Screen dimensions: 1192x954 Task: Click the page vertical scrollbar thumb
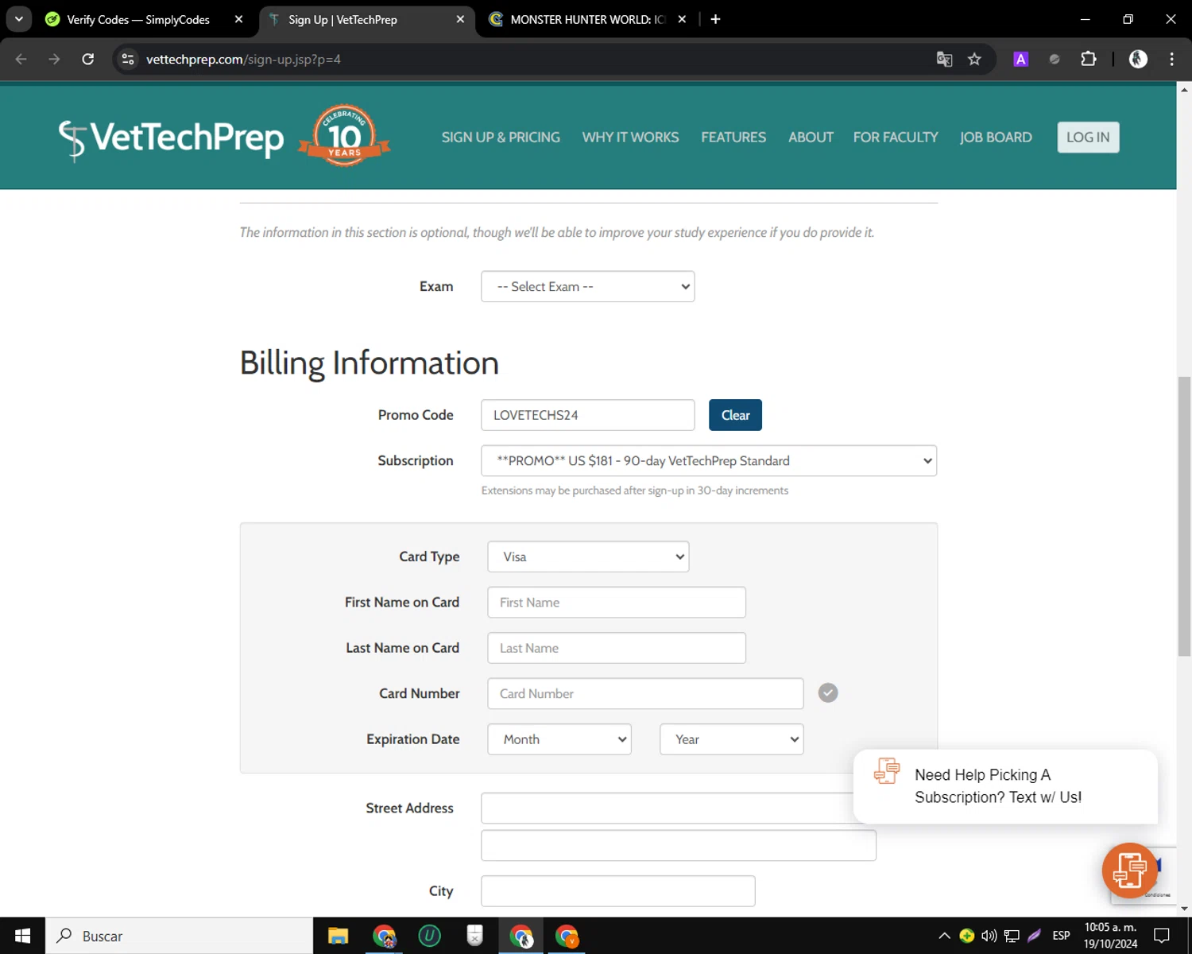coord(1184,515)
